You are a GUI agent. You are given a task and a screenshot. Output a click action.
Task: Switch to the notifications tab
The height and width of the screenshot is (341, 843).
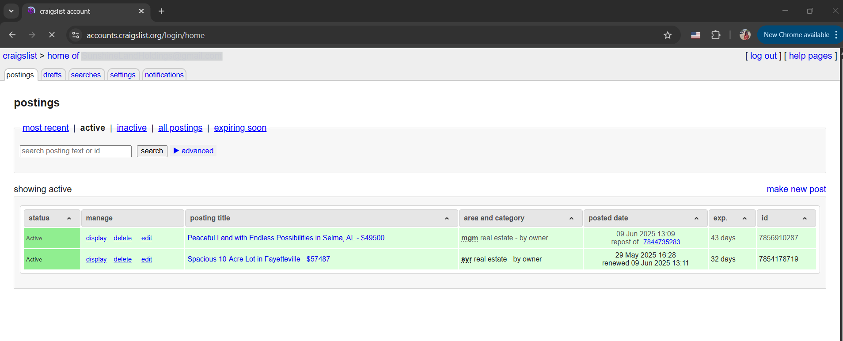coord(164,75)
